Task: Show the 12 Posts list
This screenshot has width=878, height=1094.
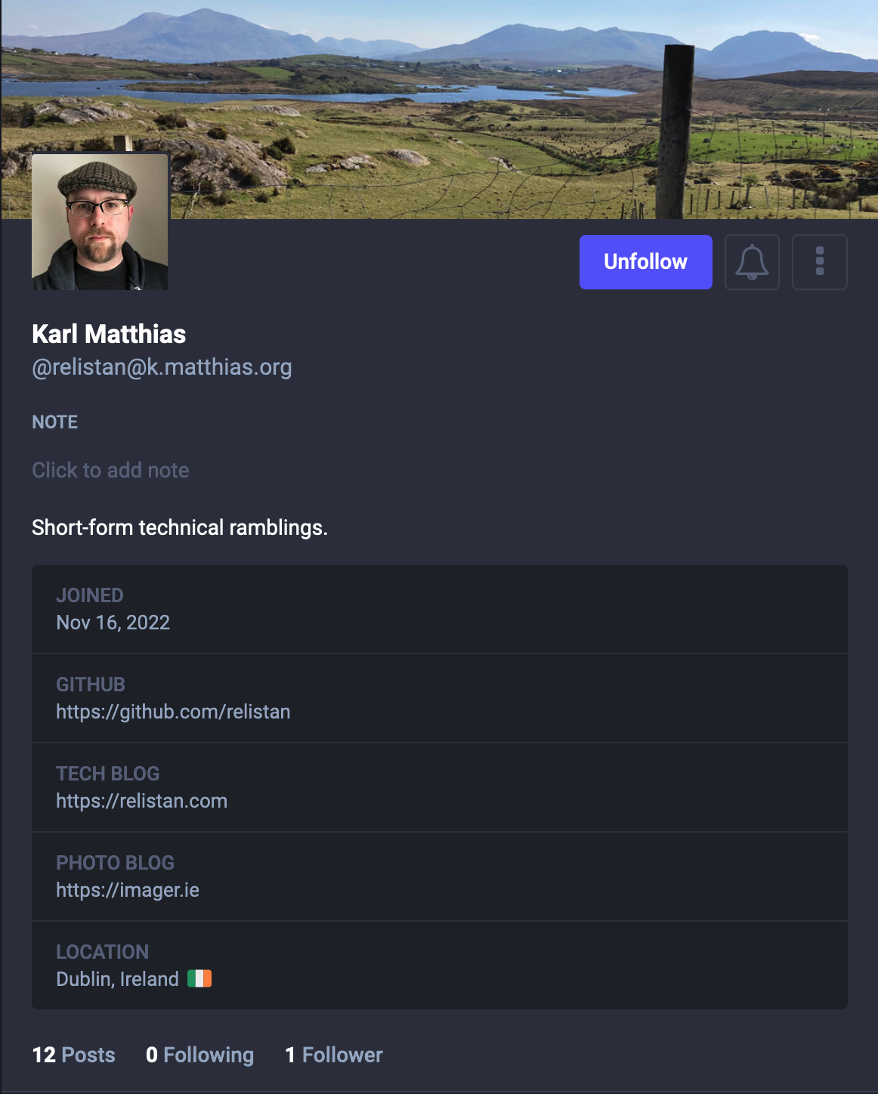Action: coord(73,1055)
